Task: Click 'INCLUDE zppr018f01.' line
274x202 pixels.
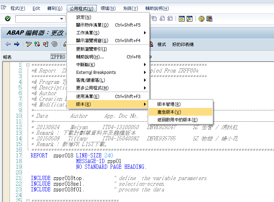Action: click(x=57, y=190)
